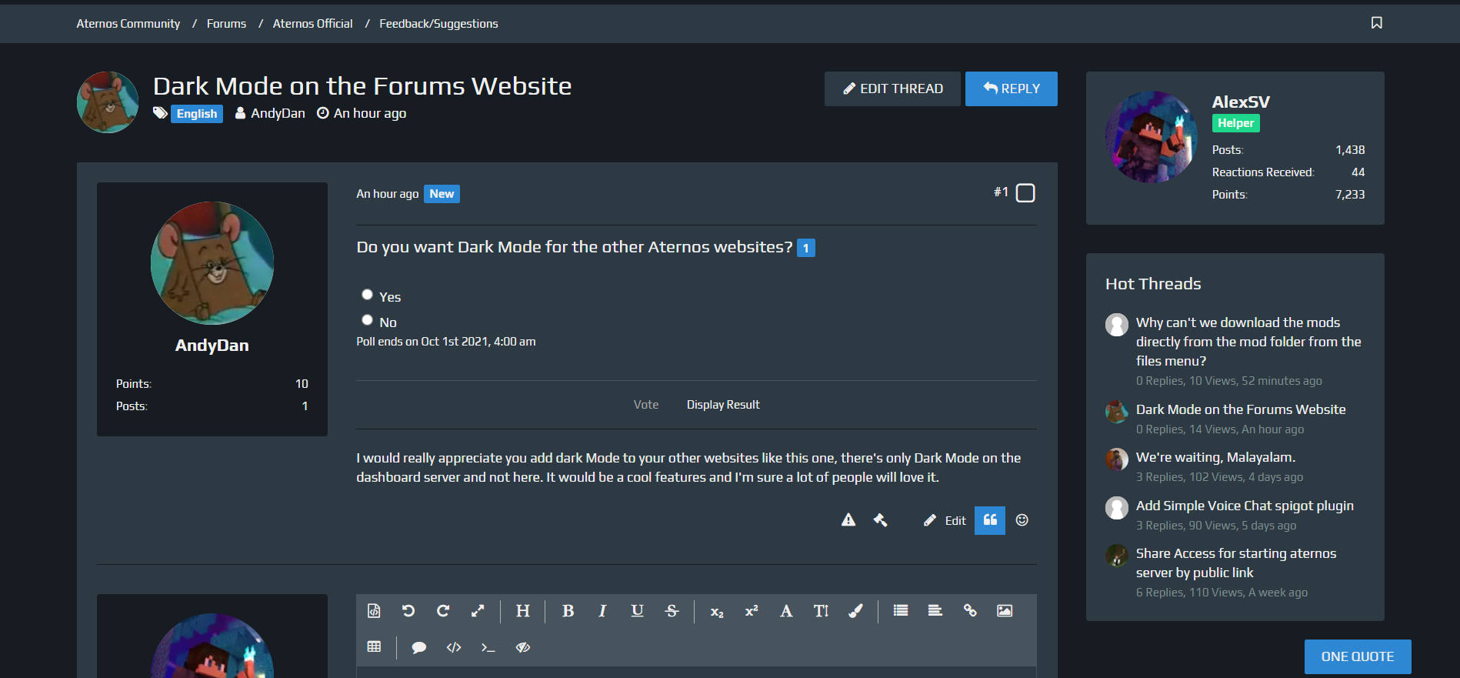Expand editor to fullscreen
The height and width of the screenshot is (678, 1460).
(478, 611)
